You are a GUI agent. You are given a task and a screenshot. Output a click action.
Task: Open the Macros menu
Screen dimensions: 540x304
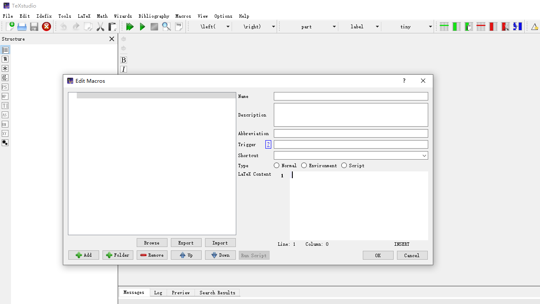point(183,16)
